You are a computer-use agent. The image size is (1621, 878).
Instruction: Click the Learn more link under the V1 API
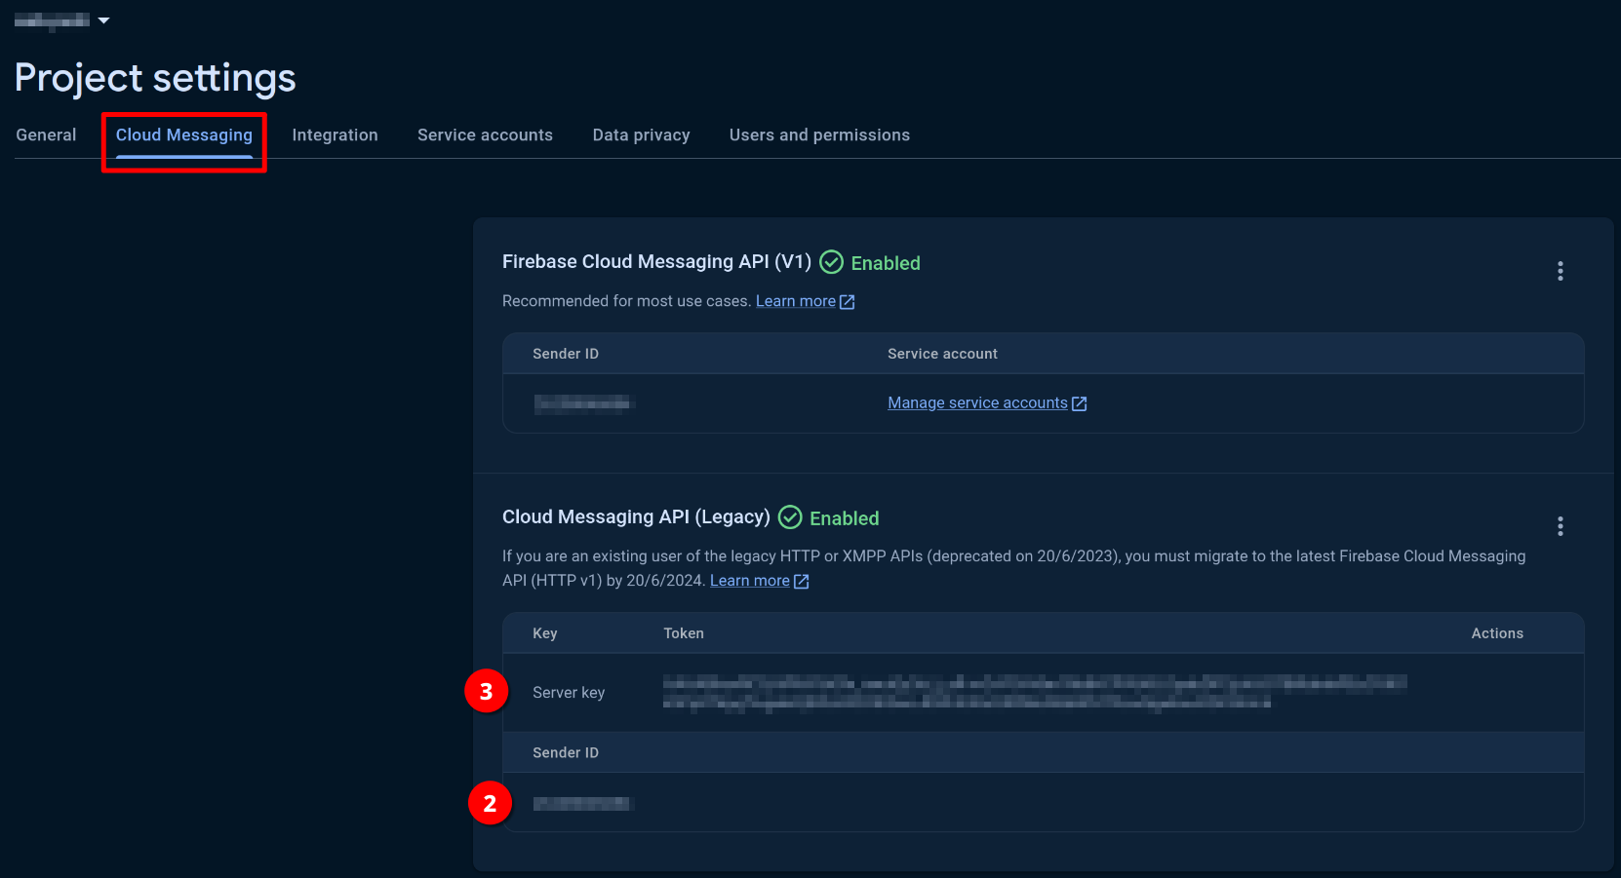pos(795,301)
